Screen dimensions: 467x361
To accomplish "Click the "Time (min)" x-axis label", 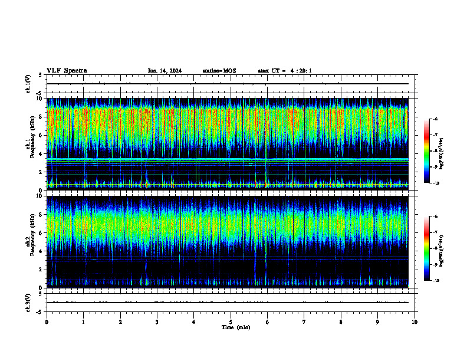I will click(236, 327).
